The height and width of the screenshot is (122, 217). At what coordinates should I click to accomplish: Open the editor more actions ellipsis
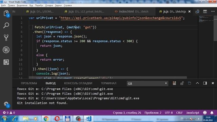point(213,12)
